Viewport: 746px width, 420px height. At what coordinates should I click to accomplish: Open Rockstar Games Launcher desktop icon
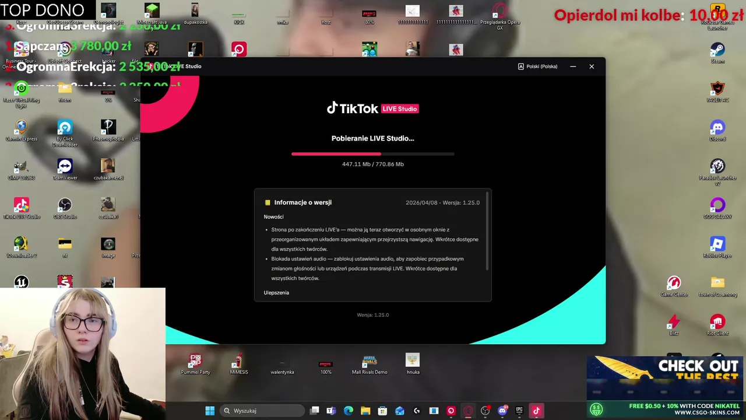click(717, 16)
